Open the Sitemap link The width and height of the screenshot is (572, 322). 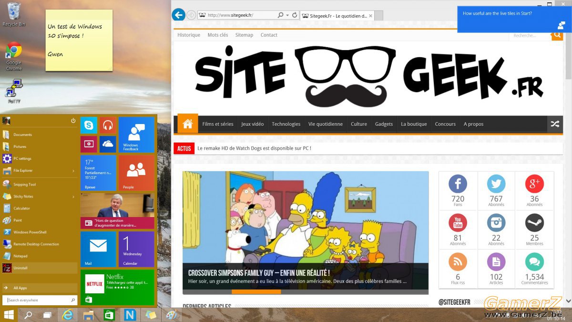tap(245, 35)
